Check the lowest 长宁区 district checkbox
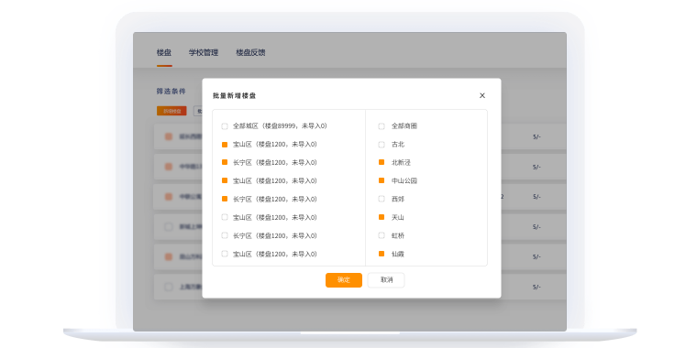 (x=225, y=235)
